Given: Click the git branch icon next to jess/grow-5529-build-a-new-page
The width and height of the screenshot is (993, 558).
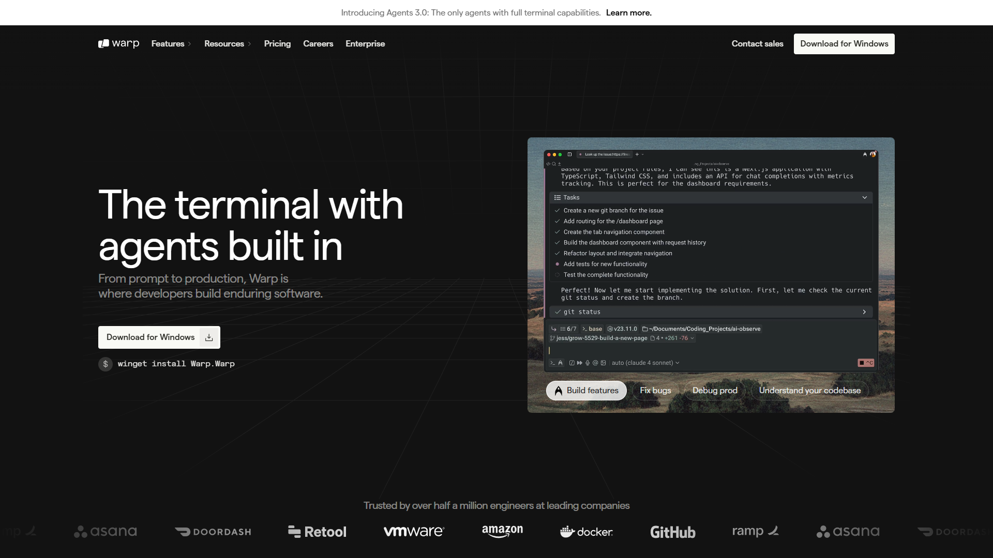Looking at the screenshot, I should pyautogui.click(x=552, y=338).
